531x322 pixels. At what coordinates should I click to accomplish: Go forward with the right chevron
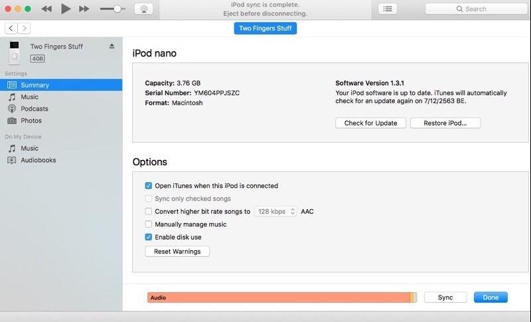(x=24, y=29)
